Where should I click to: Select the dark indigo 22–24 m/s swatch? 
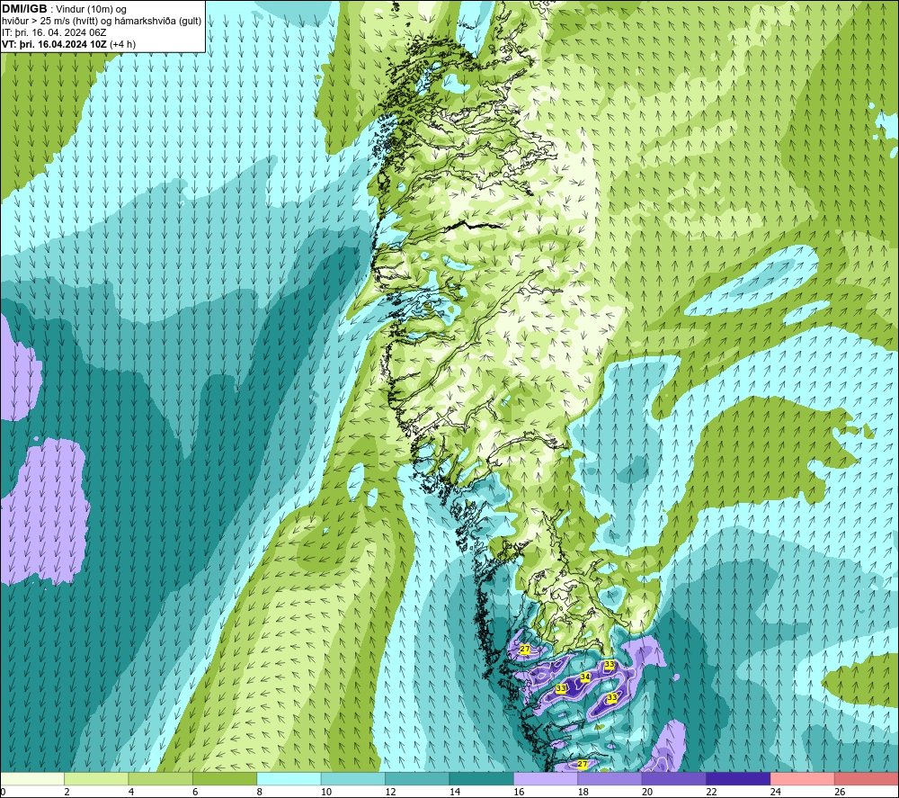click(x=738, y=778)
